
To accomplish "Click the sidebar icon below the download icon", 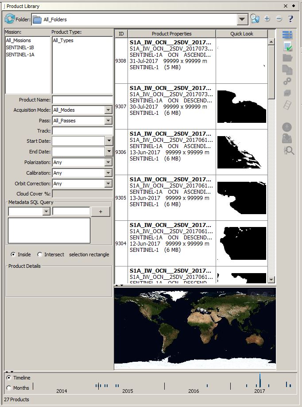I will [x=287, y=138].
